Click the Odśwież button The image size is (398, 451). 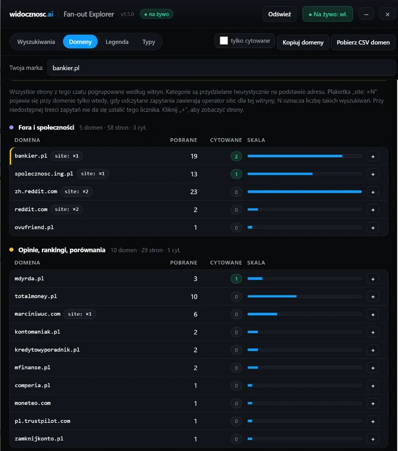[279, 14]
